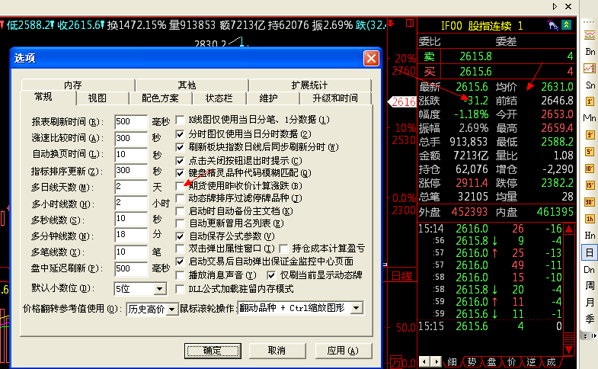Click the 盘中延迟刷新 input field

(x=131, y=268)
